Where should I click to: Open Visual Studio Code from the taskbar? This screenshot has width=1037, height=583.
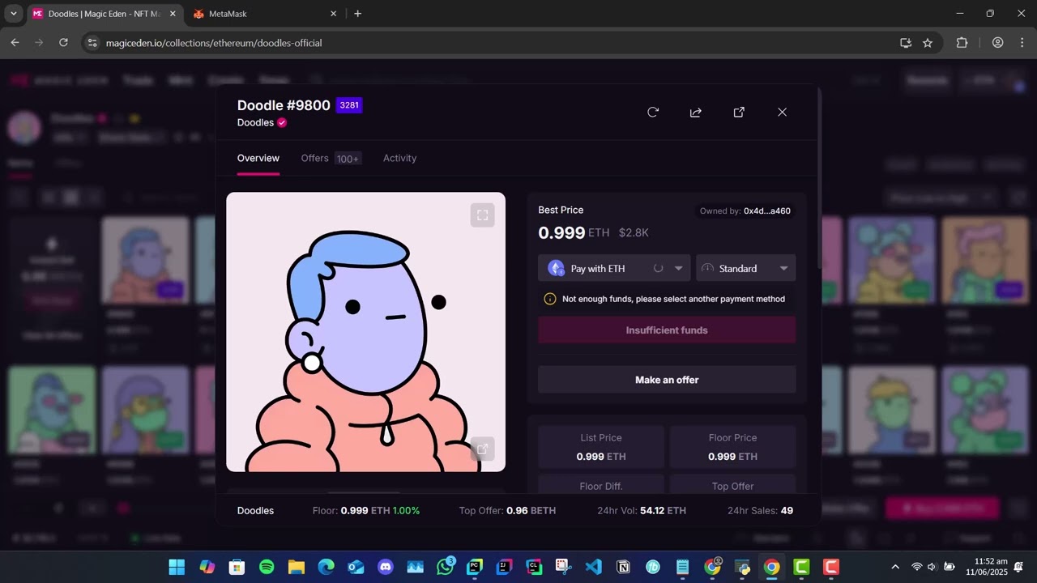(x=594, y=567)
